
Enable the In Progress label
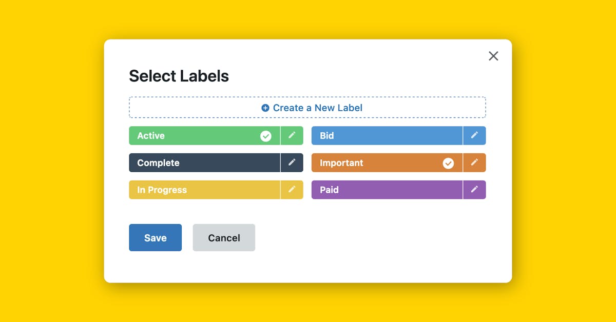click(204, 190)
